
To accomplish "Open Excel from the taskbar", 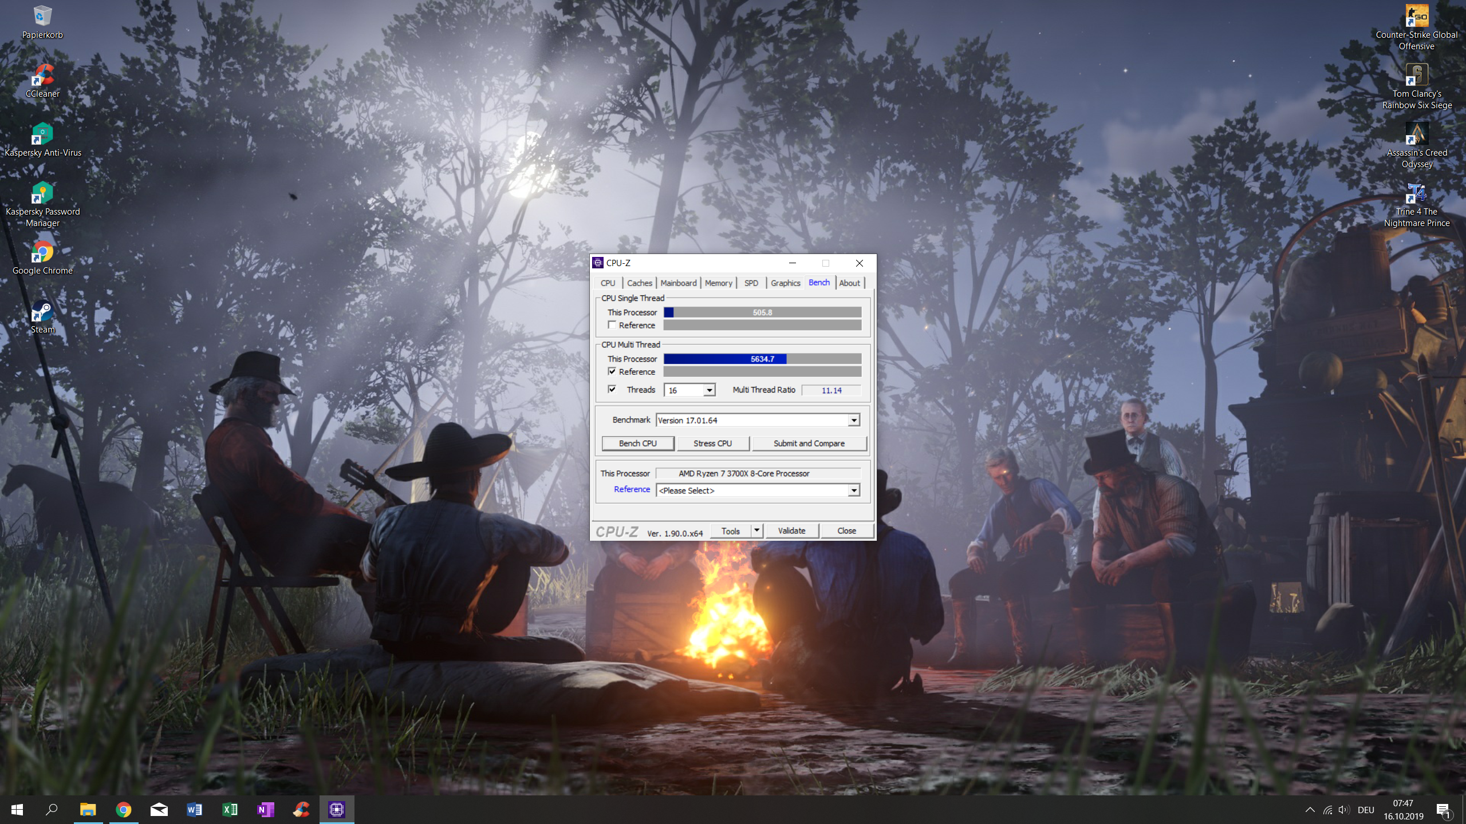I will (x=230, y=809).
